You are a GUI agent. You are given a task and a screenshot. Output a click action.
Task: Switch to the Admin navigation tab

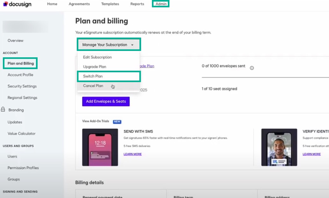[161, 4]
